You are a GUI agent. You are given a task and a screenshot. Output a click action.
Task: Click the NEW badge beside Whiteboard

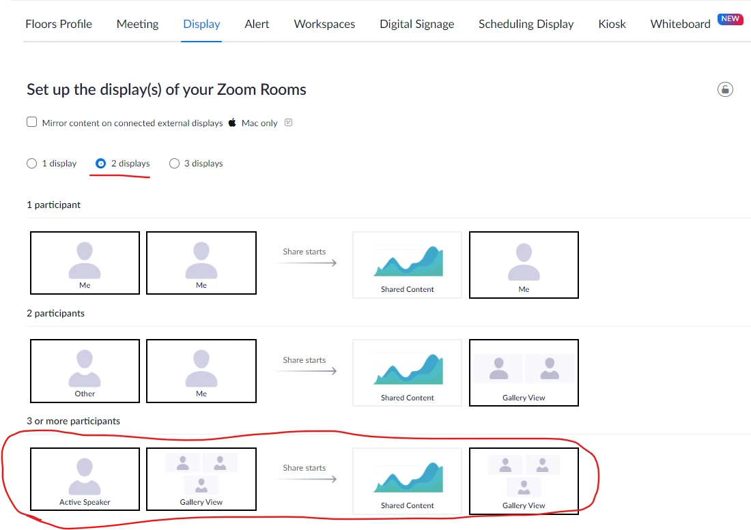(730, 18)
